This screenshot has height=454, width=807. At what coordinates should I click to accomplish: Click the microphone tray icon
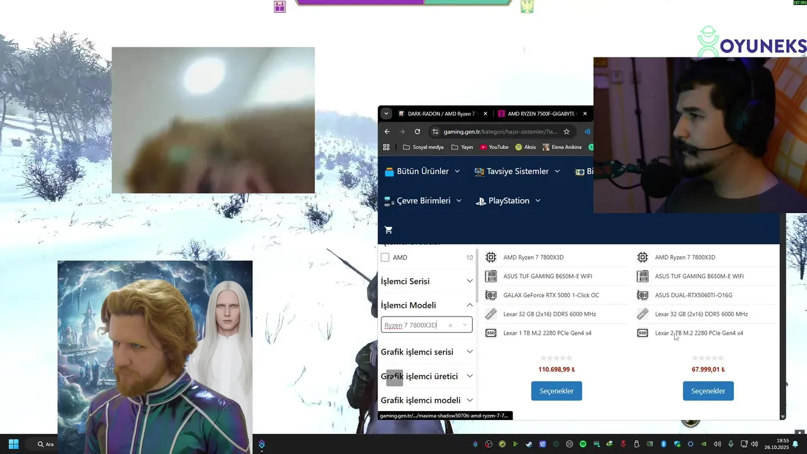(731, 444)
